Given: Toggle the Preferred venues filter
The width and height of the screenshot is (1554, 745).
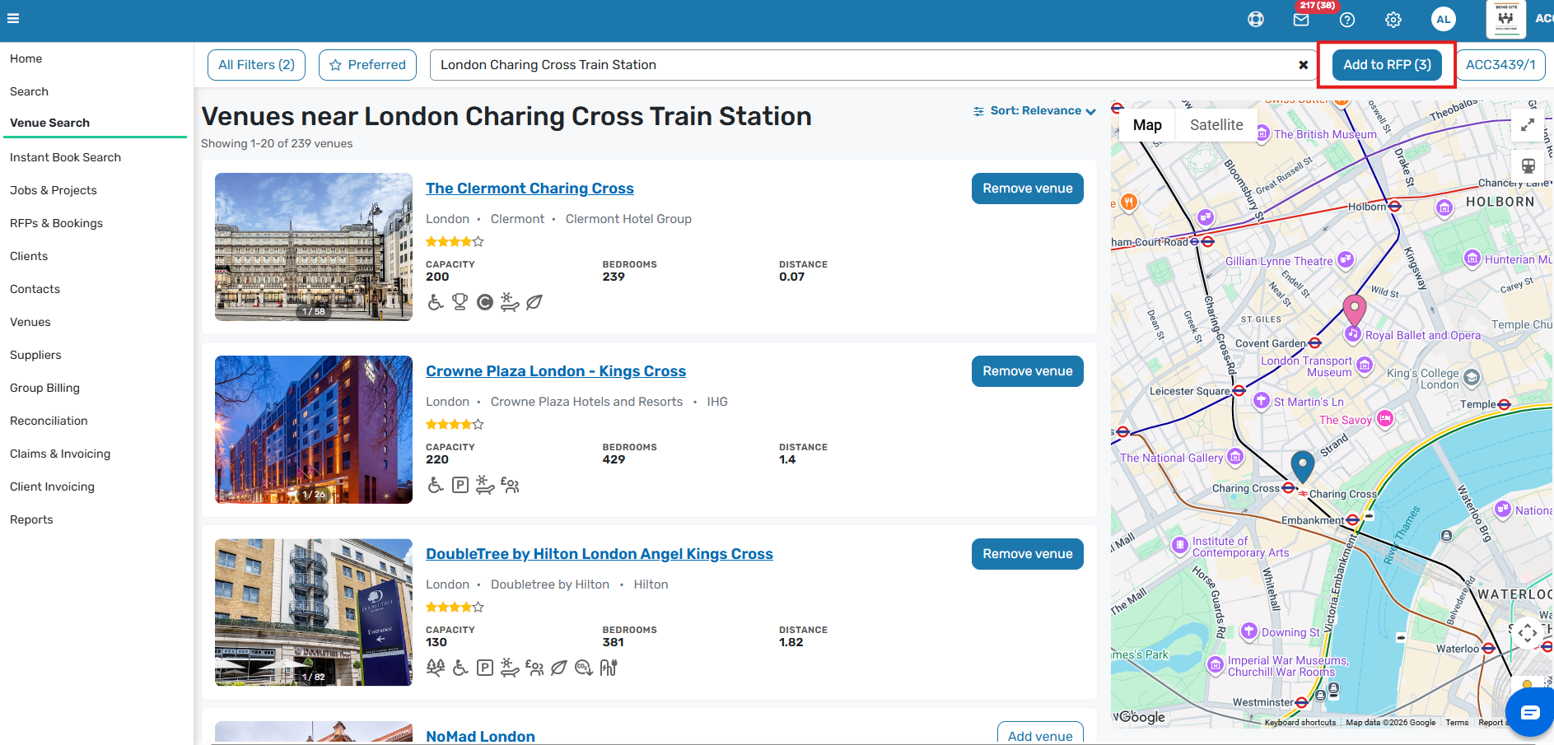Looking at the screenshot, I should point(367,65).
